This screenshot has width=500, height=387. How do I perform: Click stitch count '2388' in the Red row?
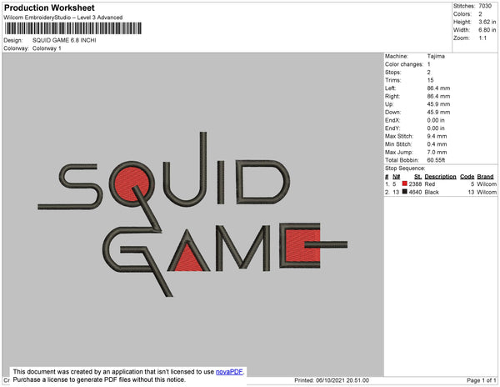point(415,184)
